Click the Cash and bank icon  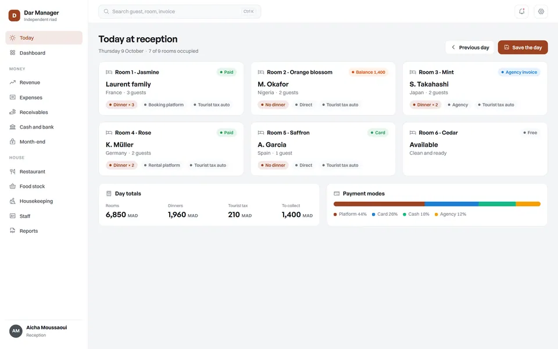click(12, 127)
